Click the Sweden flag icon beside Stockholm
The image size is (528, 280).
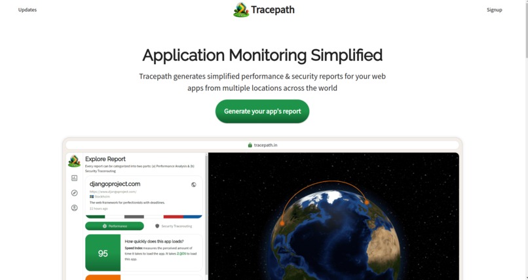[x=92, y=196]
